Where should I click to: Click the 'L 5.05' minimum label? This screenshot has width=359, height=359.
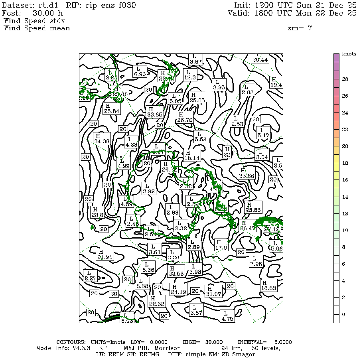(175, 98)
